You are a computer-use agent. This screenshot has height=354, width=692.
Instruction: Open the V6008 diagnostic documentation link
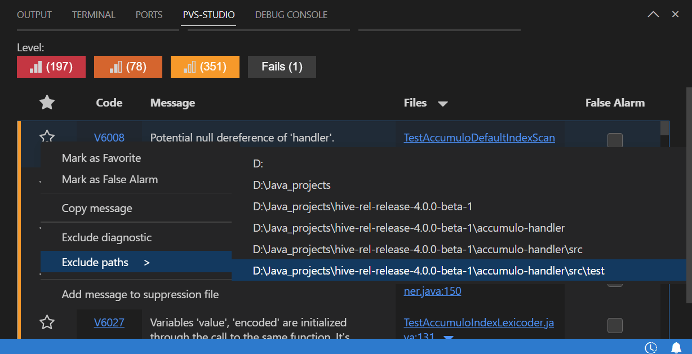(x=109, y=137)
